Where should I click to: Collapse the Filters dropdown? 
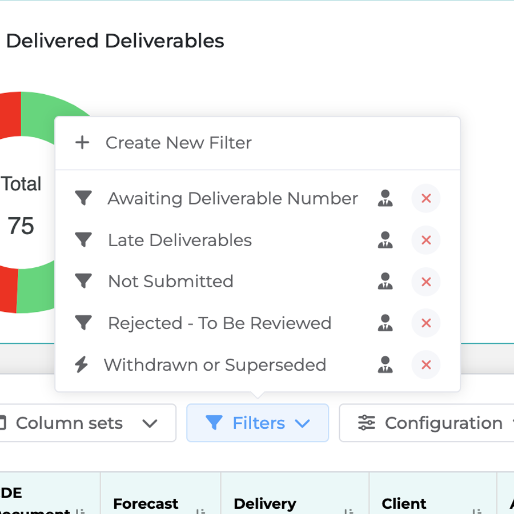[258, 423]
